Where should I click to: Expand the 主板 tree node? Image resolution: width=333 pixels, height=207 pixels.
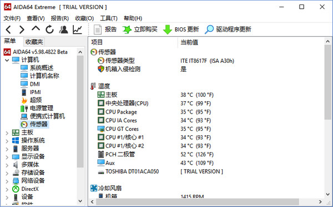7,133
